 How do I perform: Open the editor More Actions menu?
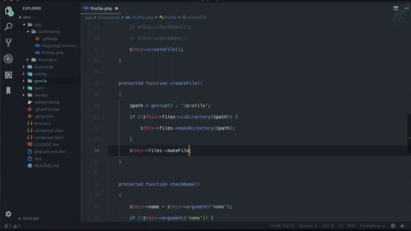tap(406, 8)
